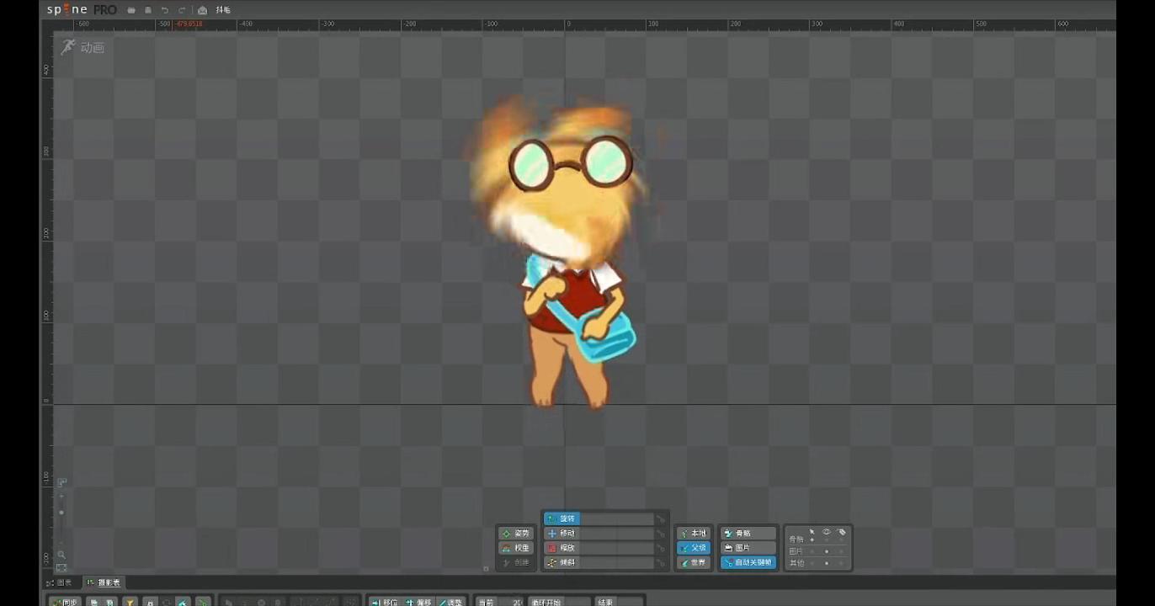
Task: Redo the action with the redo arrow
Action: coord(182,10)
